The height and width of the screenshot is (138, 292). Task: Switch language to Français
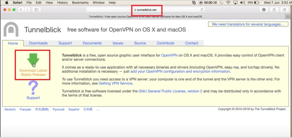pos(25,110)
